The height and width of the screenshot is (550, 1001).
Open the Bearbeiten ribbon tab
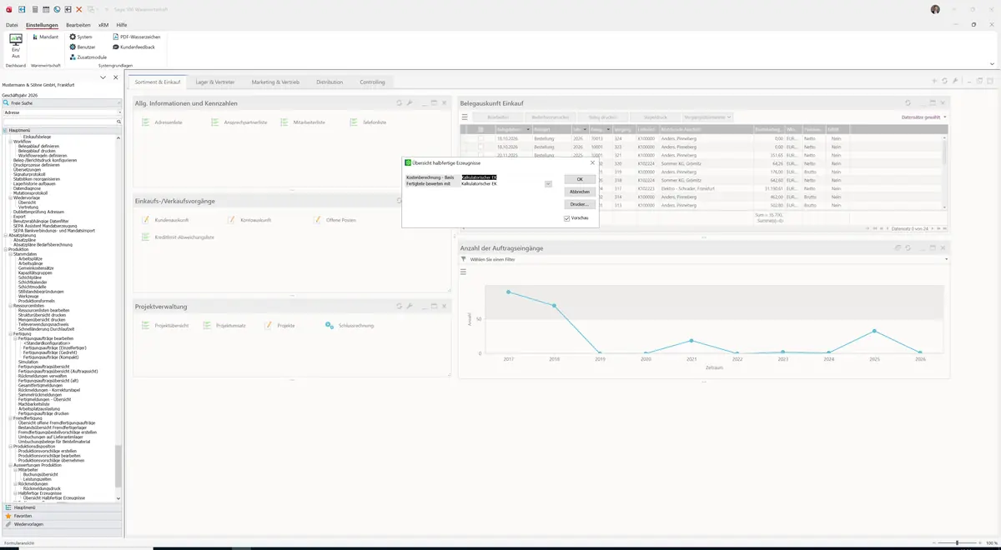78,25
